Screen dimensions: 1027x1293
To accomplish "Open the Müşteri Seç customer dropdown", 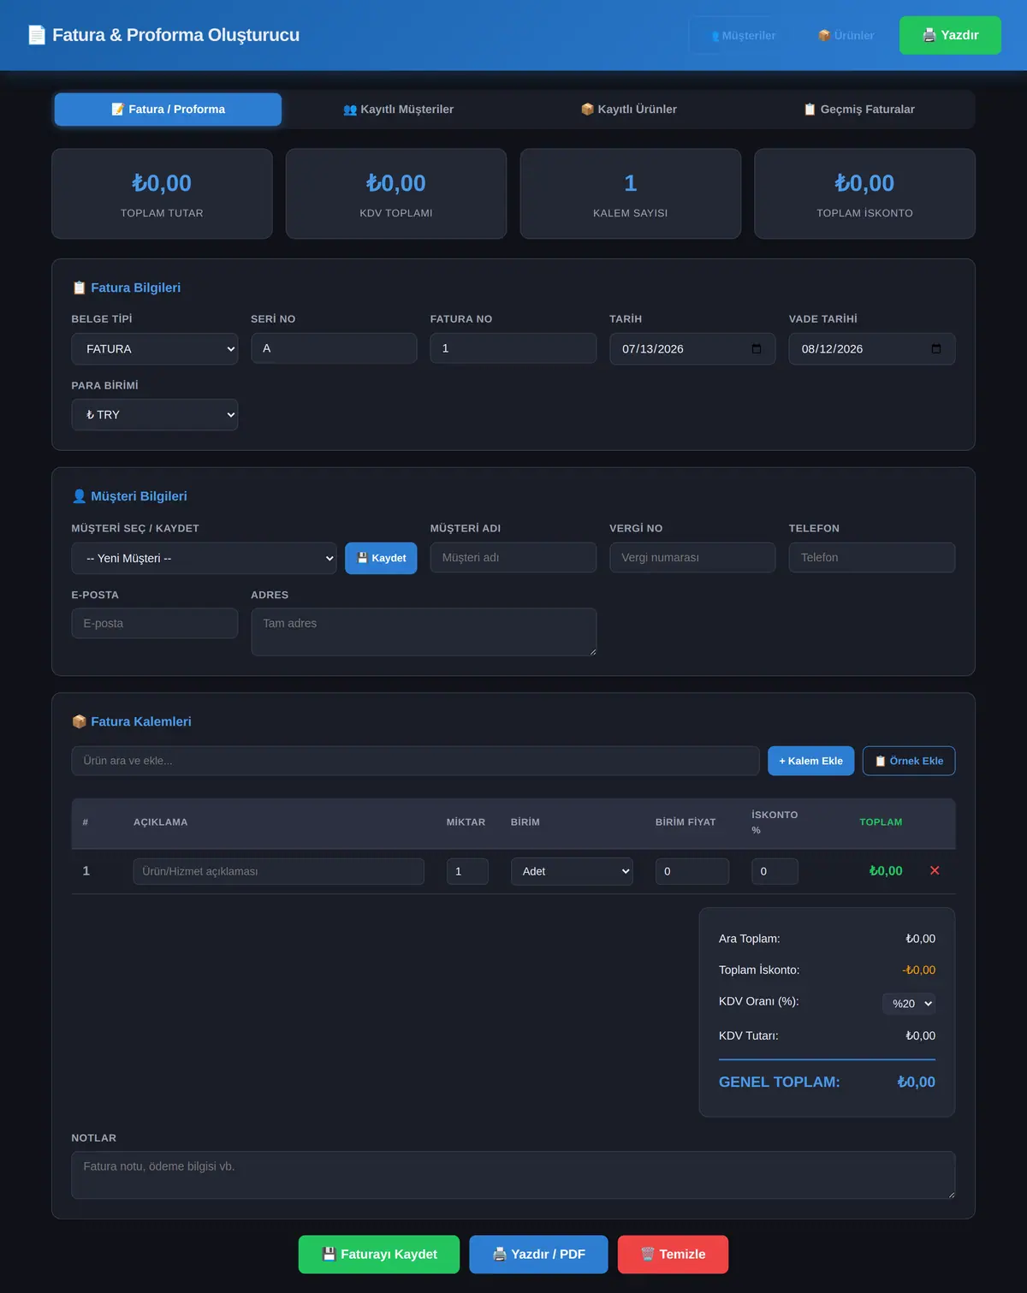I will tap(205, 558).
